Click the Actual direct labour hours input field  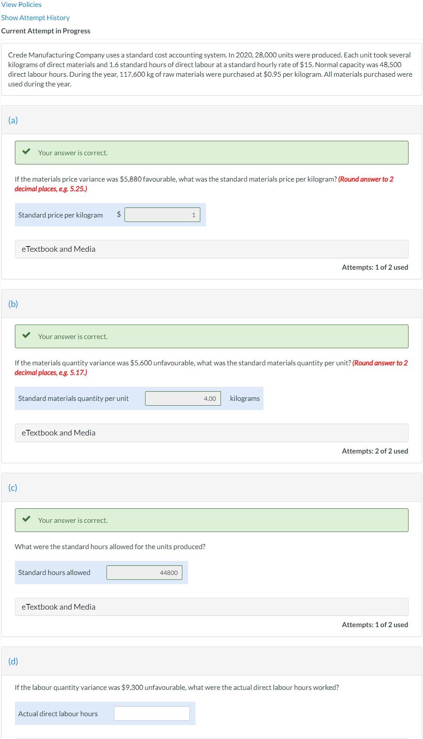[152, 713]
